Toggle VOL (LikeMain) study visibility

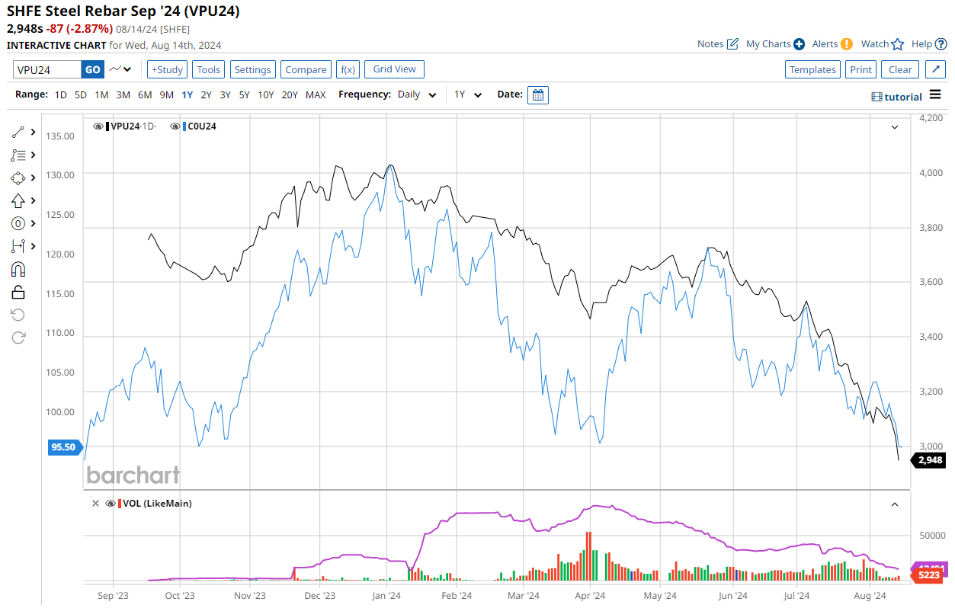[x=110, y=504]
